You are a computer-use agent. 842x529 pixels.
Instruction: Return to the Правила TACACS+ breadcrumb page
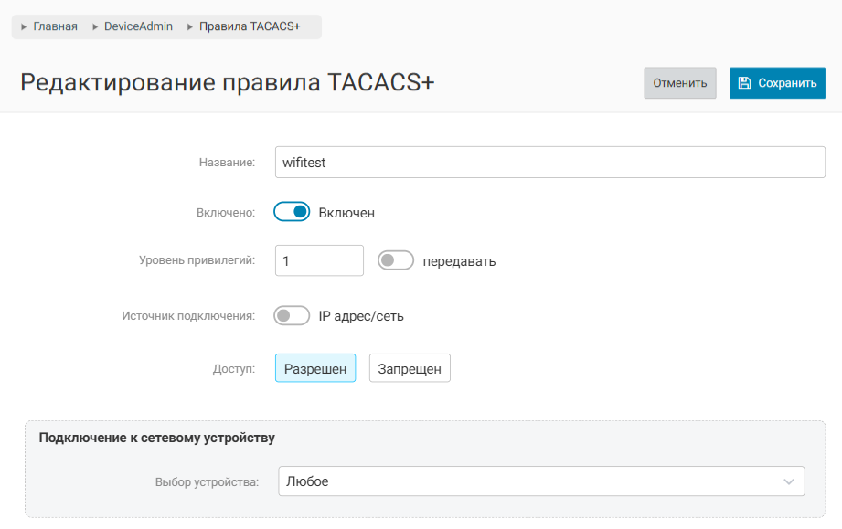250,27
